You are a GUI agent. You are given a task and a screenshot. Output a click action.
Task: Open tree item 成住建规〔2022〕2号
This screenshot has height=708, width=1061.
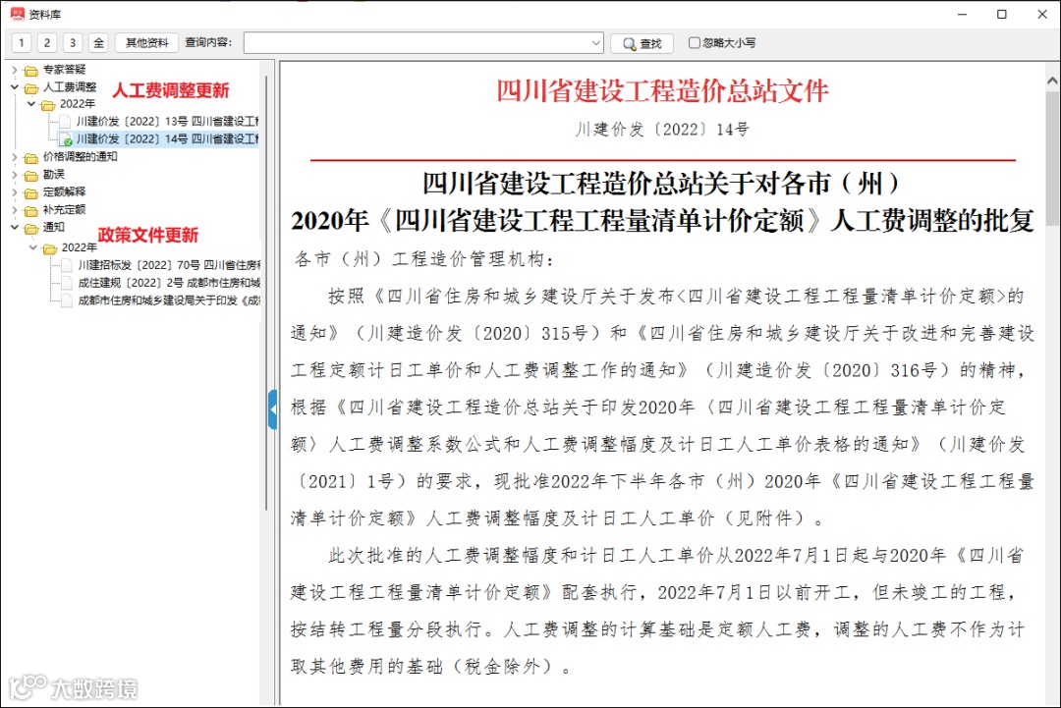coord(169,283)
